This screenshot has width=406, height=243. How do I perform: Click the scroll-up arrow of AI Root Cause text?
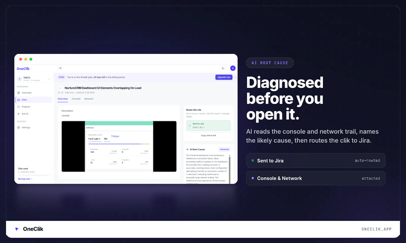[230, 155]
